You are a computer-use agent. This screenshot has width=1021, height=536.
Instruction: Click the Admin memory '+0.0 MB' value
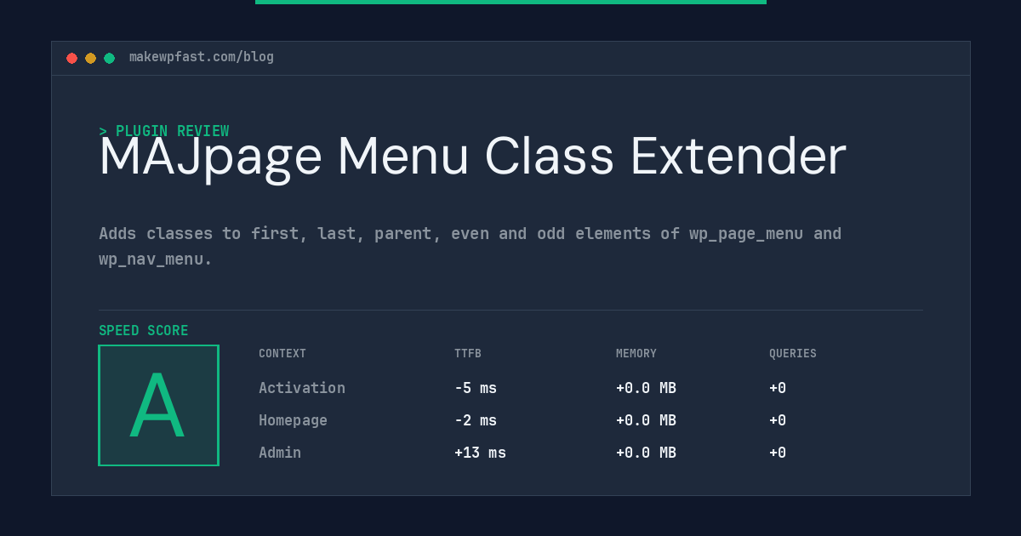point(646,453)
